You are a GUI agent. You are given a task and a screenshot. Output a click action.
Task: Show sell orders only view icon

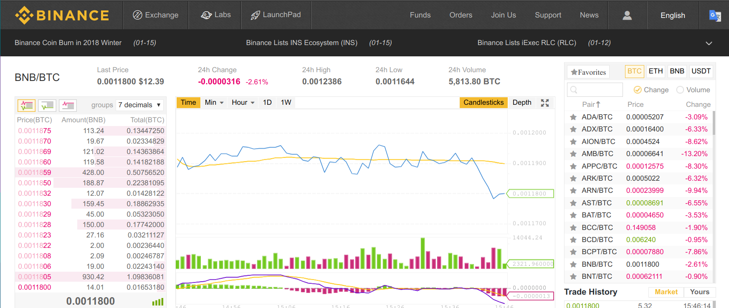[68, 105]
